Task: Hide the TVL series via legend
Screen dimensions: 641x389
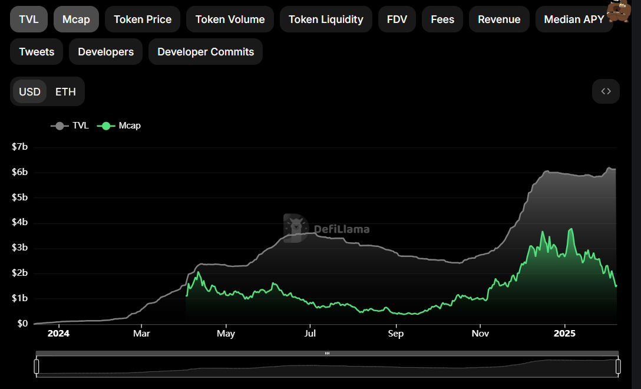Action: [x=70, y=126]
